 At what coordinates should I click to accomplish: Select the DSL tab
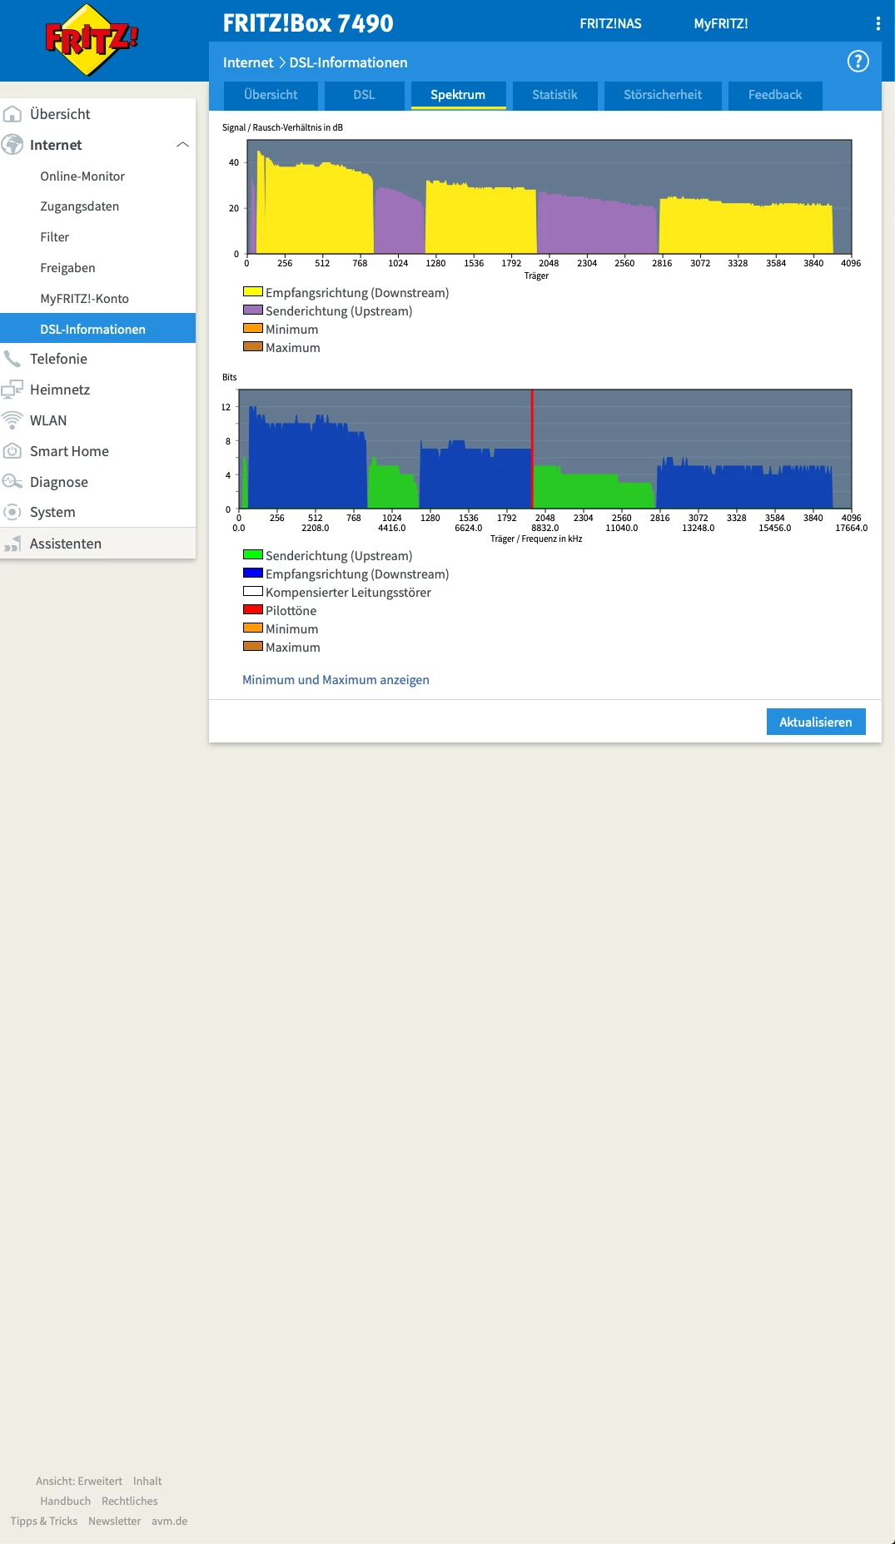[x=364, y=95]
